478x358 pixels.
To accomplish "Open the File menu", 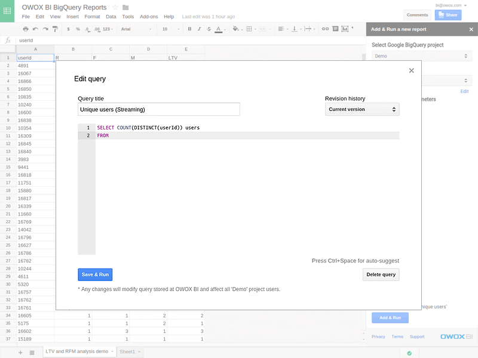I will click(x=26, y=17).
